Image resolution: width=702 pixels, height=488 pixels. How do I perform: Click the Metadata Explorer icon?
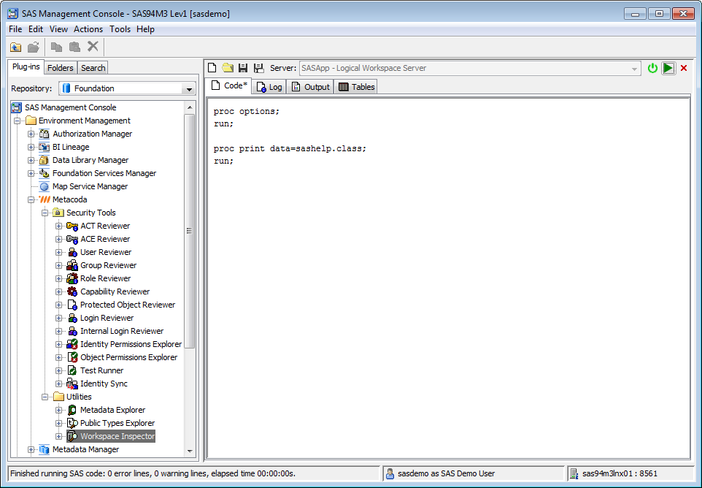(72, 410)
